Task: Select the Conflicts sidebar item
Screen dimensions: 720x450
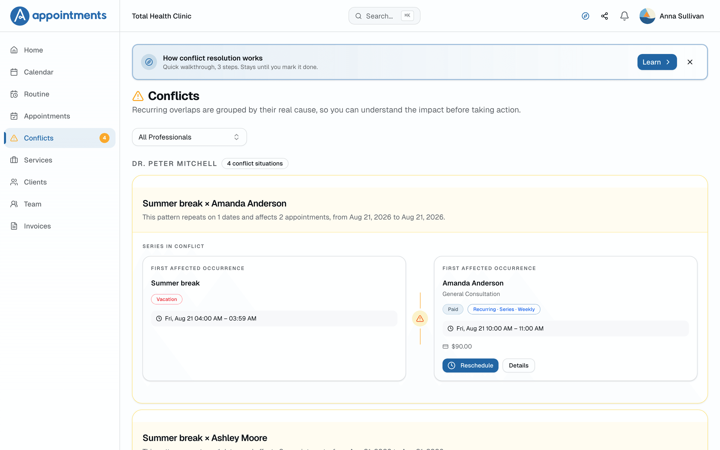Action: [60, 138]
